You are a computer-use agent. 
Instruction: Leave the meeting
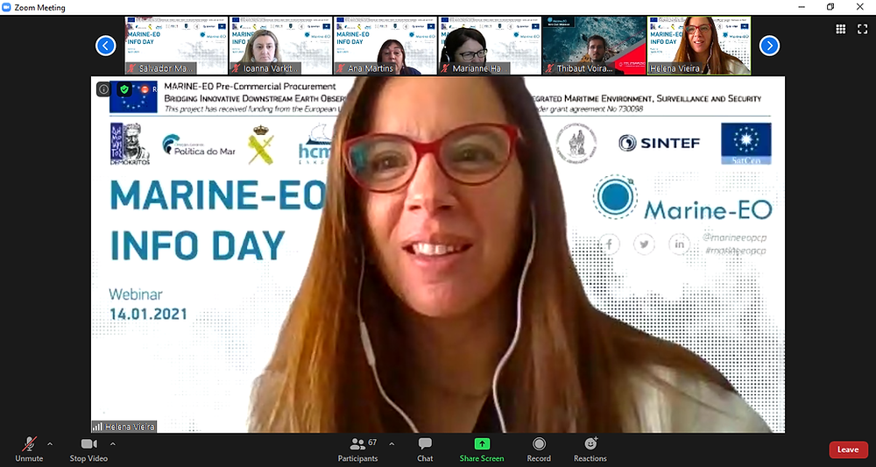pos(848,449)
